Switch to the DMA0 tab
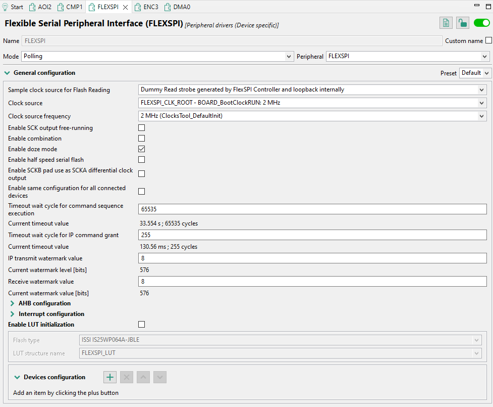The height and width of the screenshot is (407, 493). (x=178, y=7)
